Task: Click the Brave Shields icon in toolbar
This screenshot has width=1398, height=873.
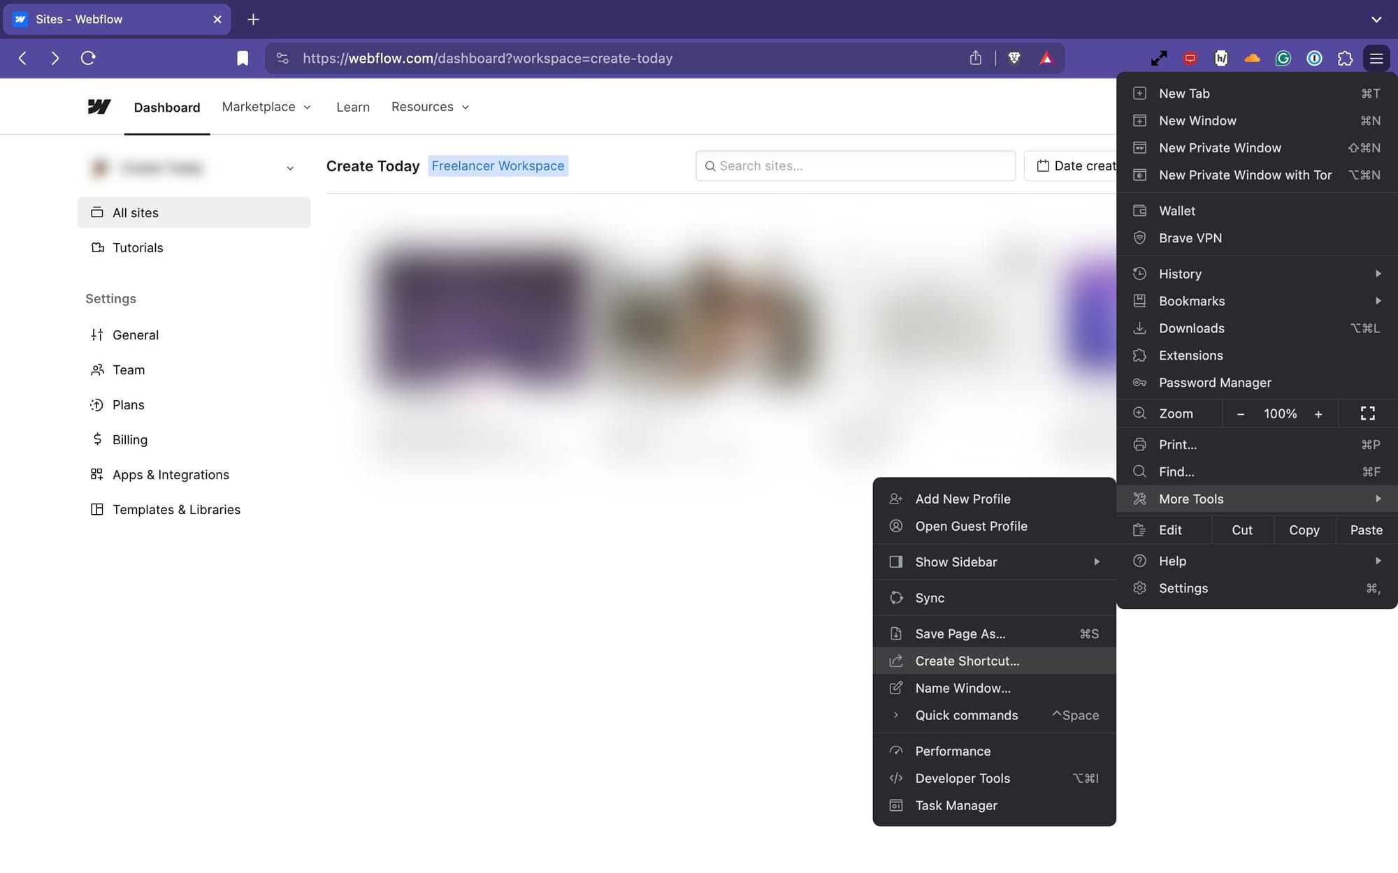Action: (1015, 58)
